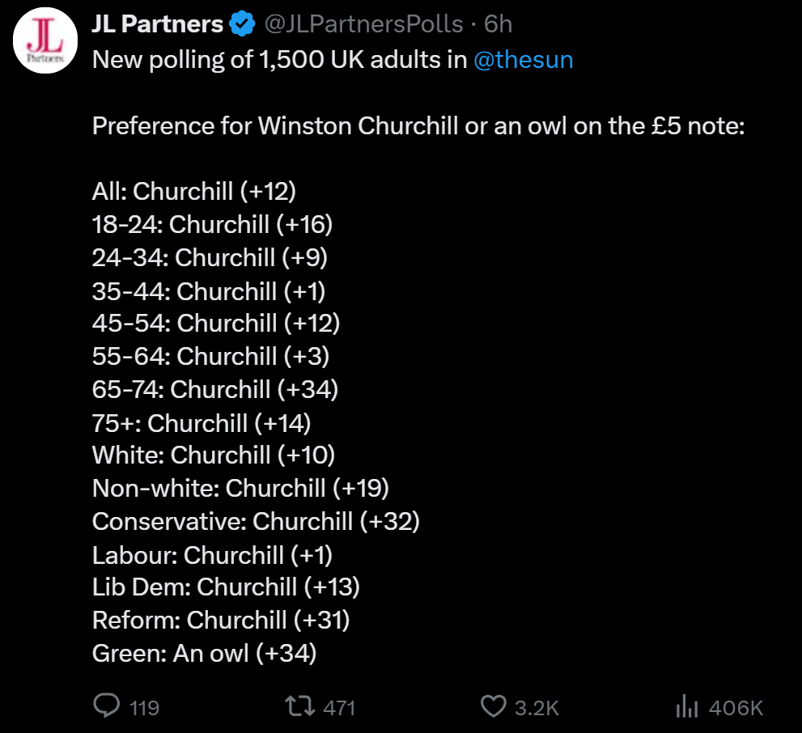Viewport: 802px width, 733px height.
Task: Click the reply speech bubble icon
Action: coord(107,707)
